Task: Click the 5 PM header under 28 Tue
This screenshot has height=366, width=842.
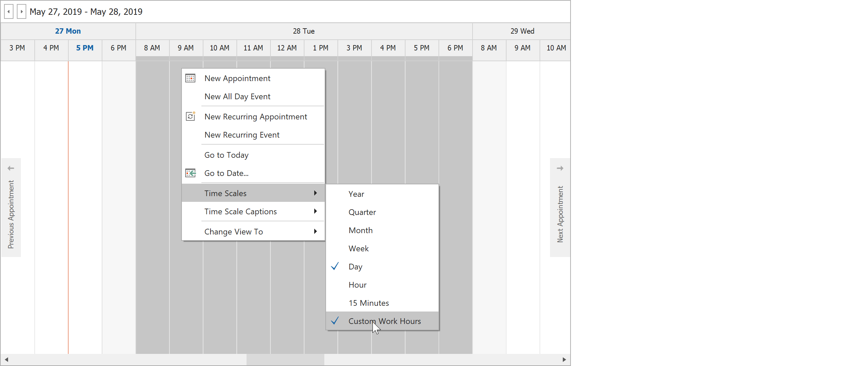Action: point(422,48)
